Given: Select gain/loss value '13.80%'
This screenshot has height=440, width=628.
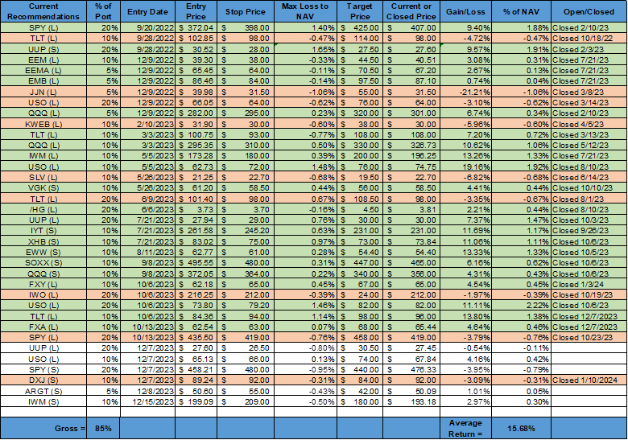Looking at the screenshot, I should [465, 316].
